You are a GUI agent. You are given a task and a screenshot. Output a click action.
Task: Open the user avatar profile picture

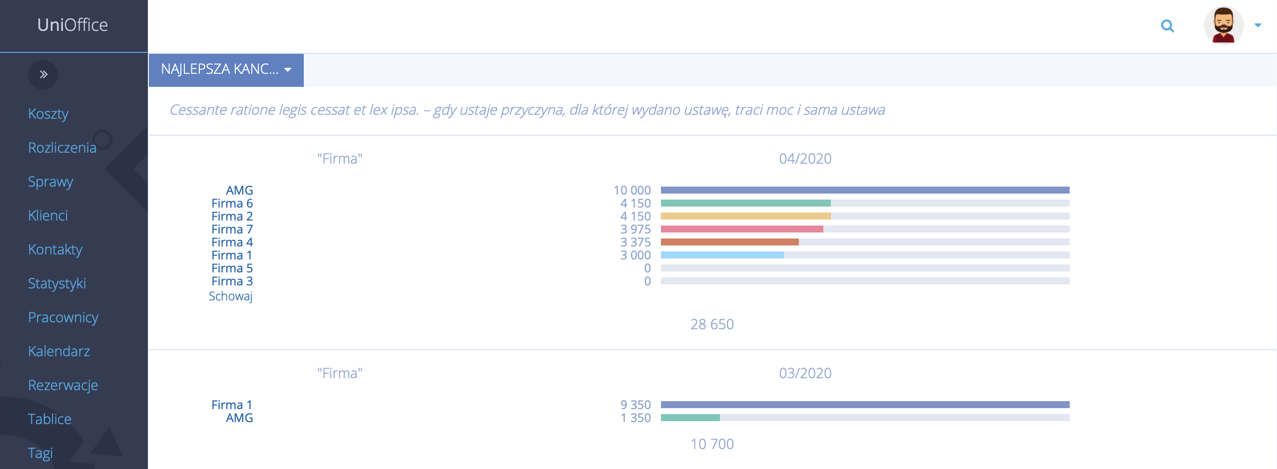pos(1224,25)
